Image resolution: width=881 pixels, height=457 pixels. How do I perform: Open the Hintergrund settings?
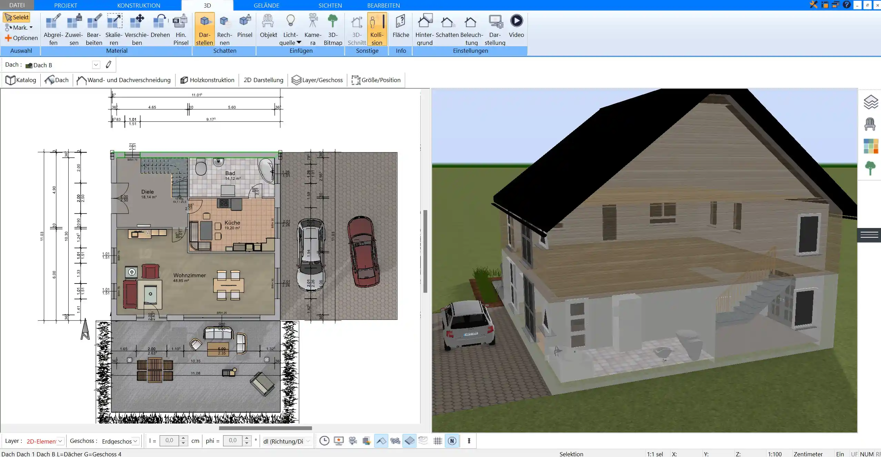point(424,29)
